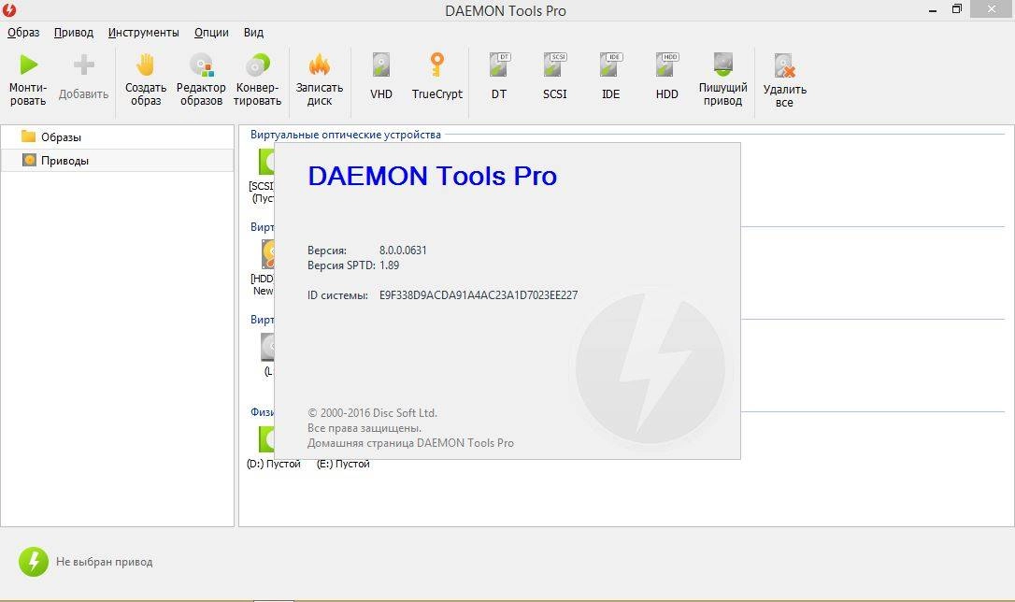Open Конвертировать image converter
Image resolution: width=1015 pixels, height=602 pixels.
point(258,64)
